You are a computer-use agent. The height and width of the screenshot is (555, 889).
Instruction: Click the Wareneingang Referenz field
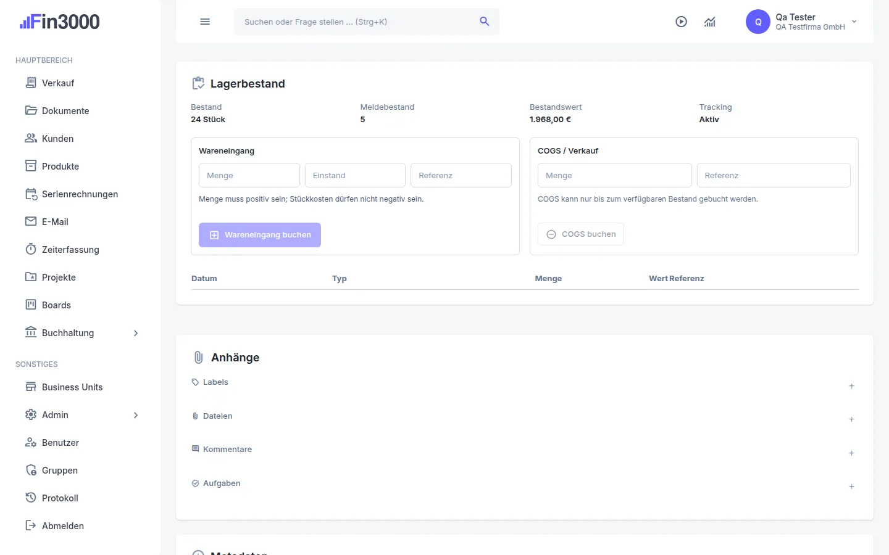point(461,175)
